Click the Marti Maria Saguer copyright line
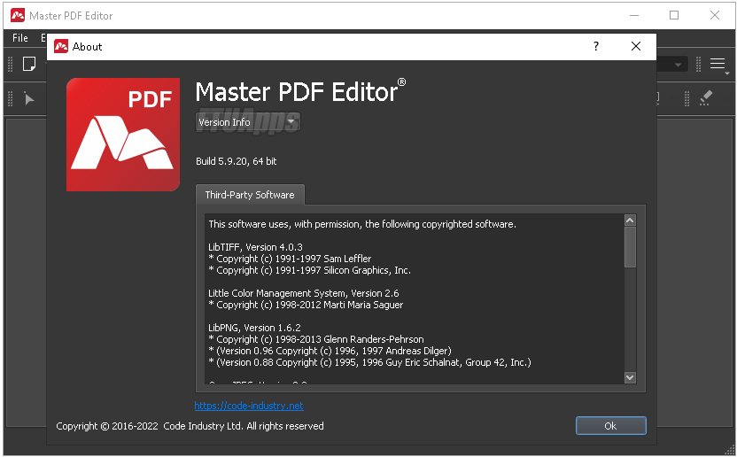This screenshot has width=737, height=457. click(306, 305)
